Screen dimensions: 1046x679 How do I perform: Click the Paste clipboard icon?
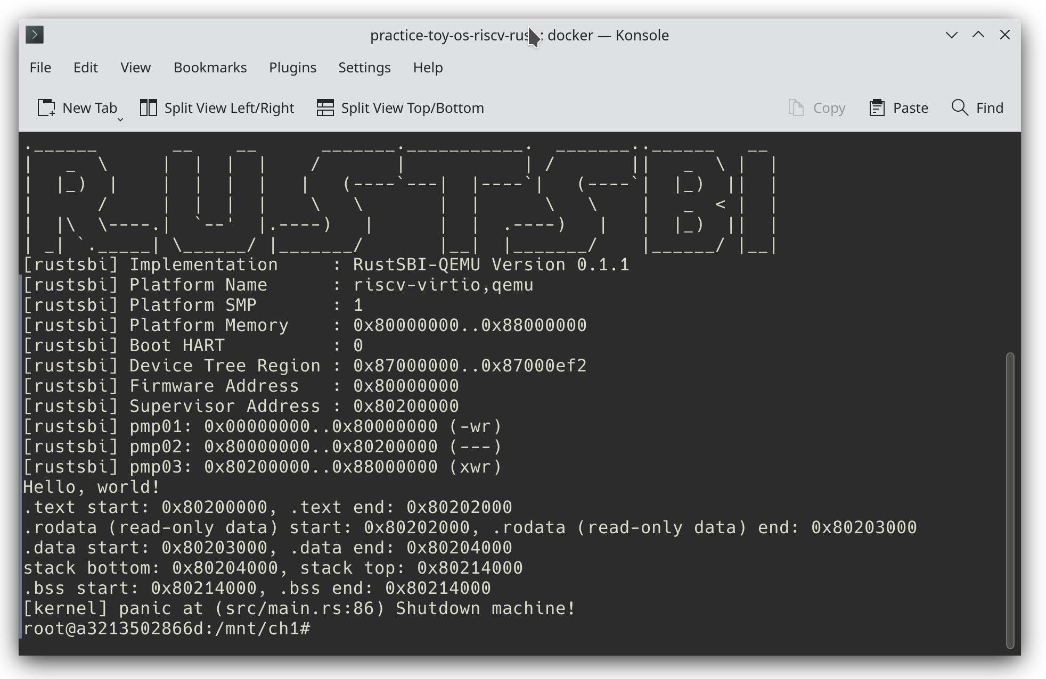click(x=877, y=108)
